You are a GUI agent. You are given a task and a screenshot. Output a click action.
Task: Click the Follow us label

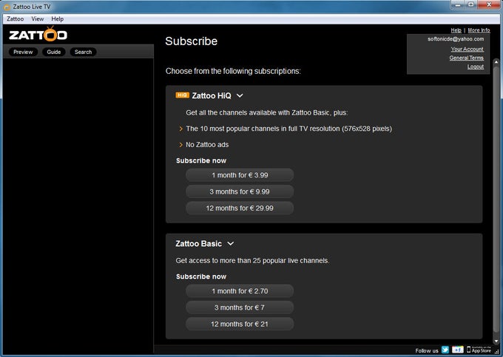point(427,350)
